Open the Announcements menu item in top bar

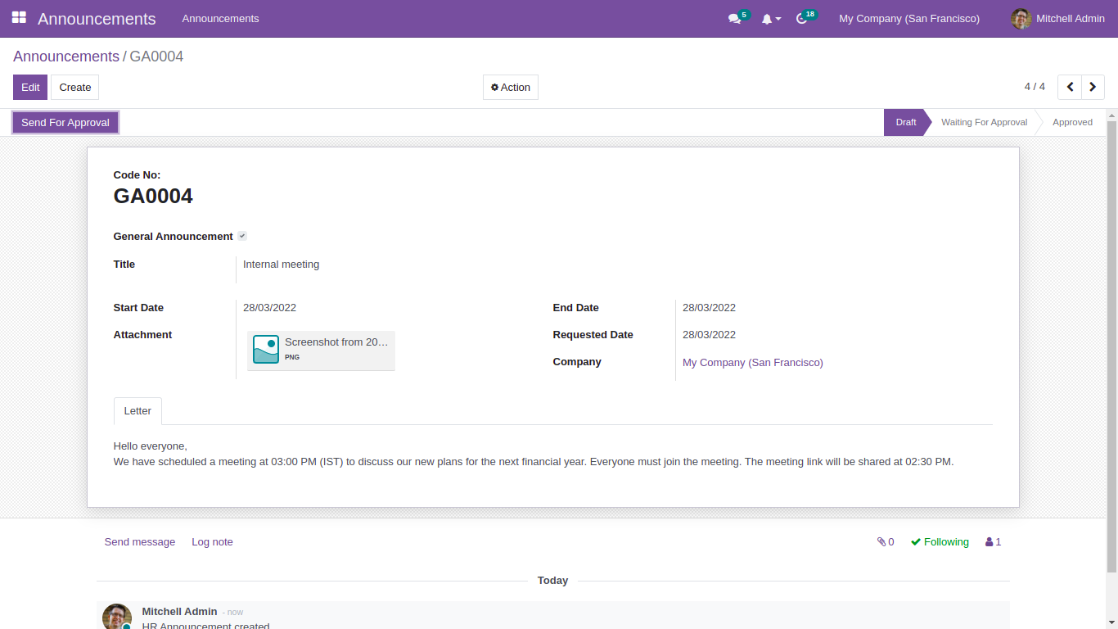pyautogui.click(x=219, y=18)
